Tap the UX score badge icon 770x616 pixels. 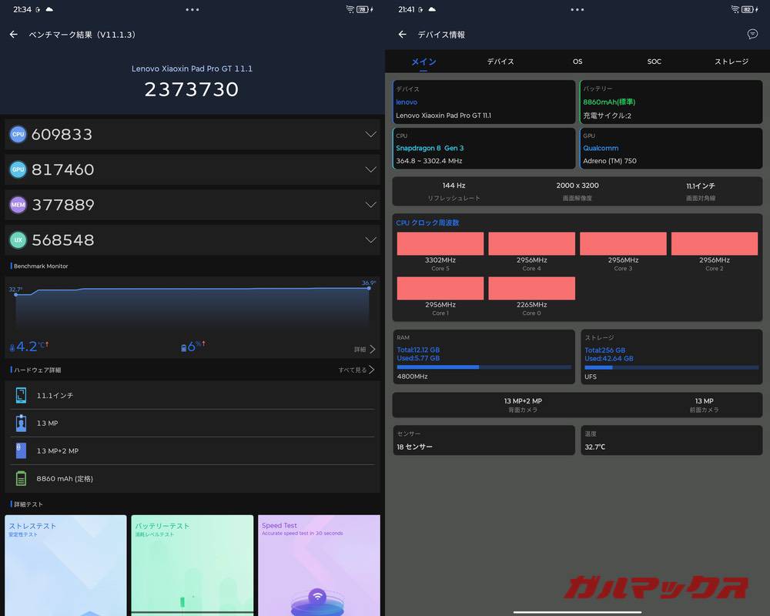[18, 240]
